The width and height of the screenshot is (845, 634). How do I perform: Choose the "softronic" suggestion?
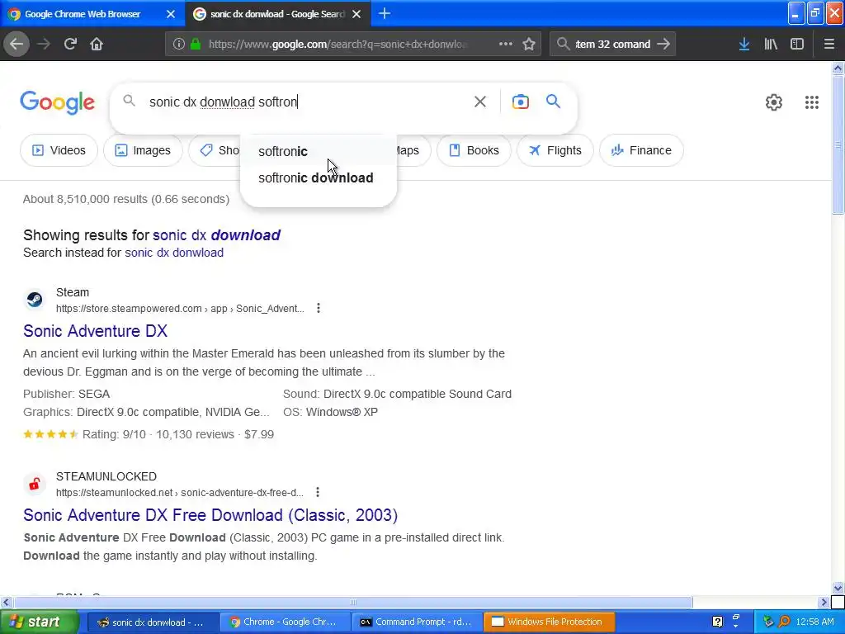point(319,152)
